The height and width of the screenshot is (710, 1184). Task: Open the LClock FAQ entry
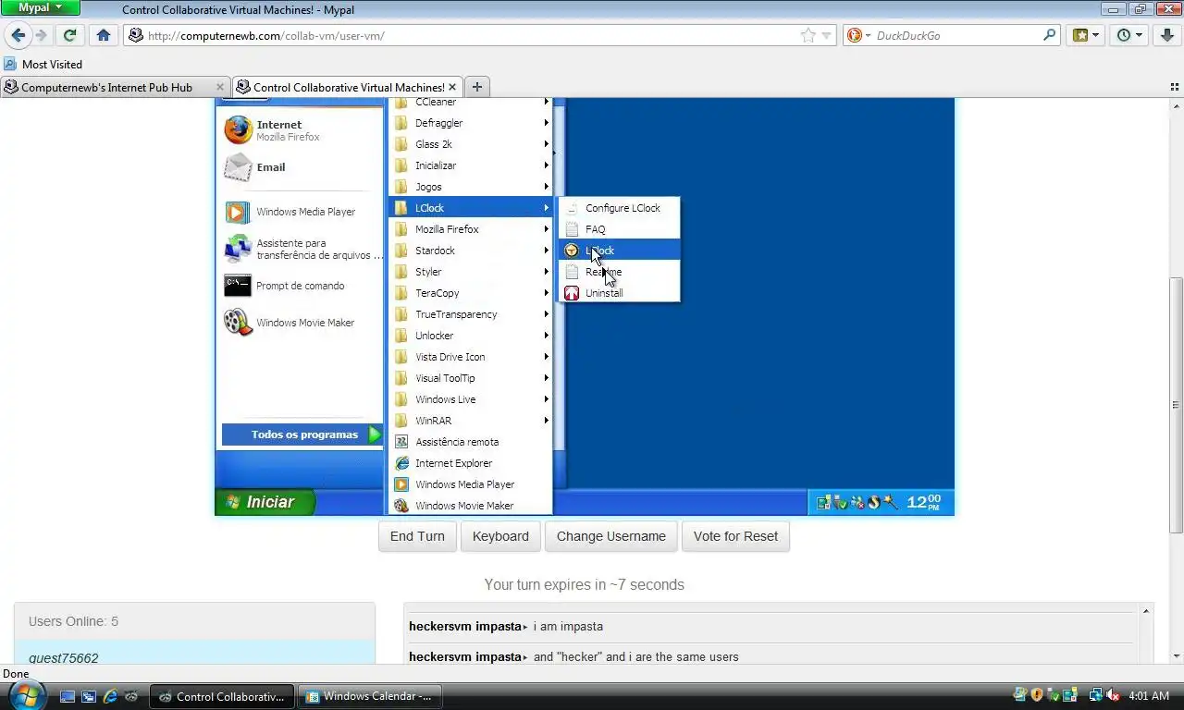tap(619, 229)
